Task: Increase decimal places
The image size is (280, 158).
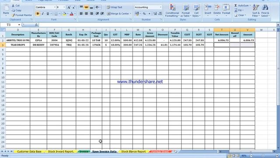Action: pos(155,14)
